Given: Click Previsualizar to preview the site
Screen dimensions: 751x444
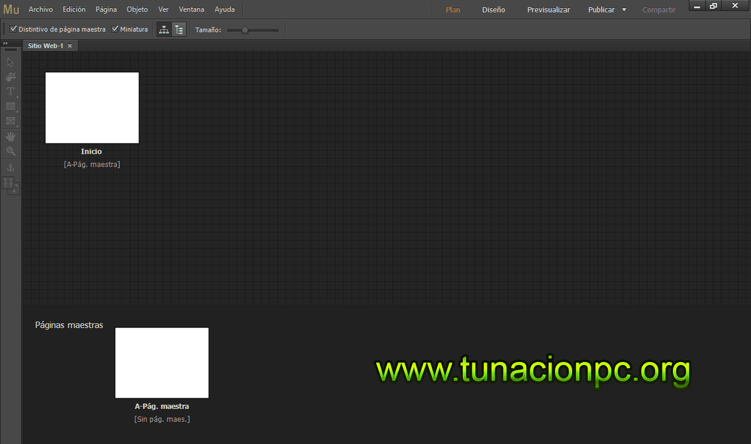Looking at the screenshot, I should pos(549,9).
